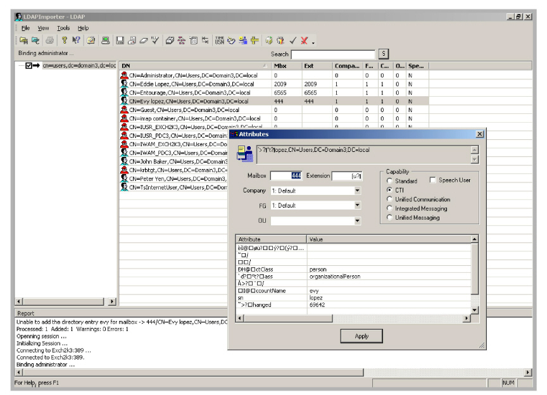Click the user-at-computer icon in Attributes dialog

coord(245,154)
